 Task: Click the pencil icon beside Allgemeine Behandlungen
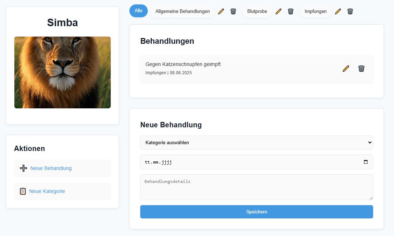pos(221,11)
